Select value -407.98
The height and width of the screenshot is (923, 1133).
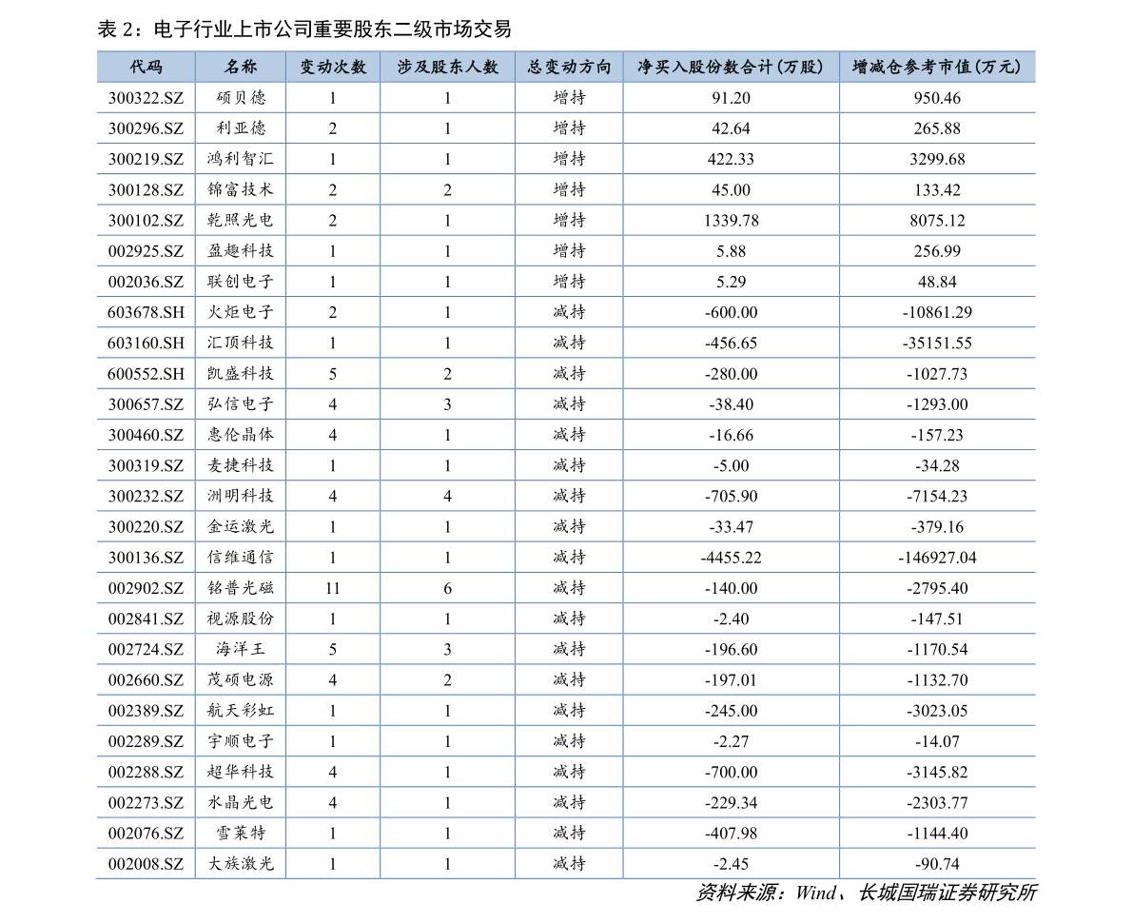pos(732,834)
